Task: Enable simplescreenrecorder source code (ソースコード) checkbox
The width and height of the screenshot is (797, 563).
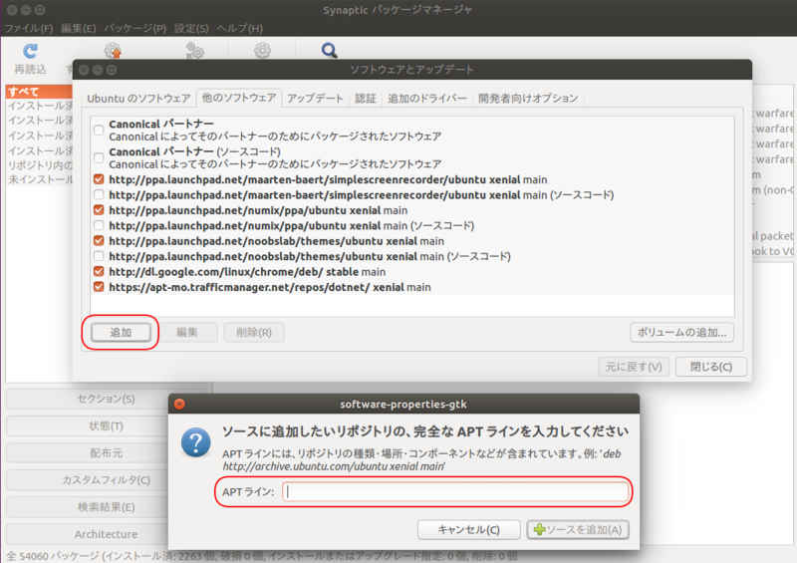Action: coord(99,194)
